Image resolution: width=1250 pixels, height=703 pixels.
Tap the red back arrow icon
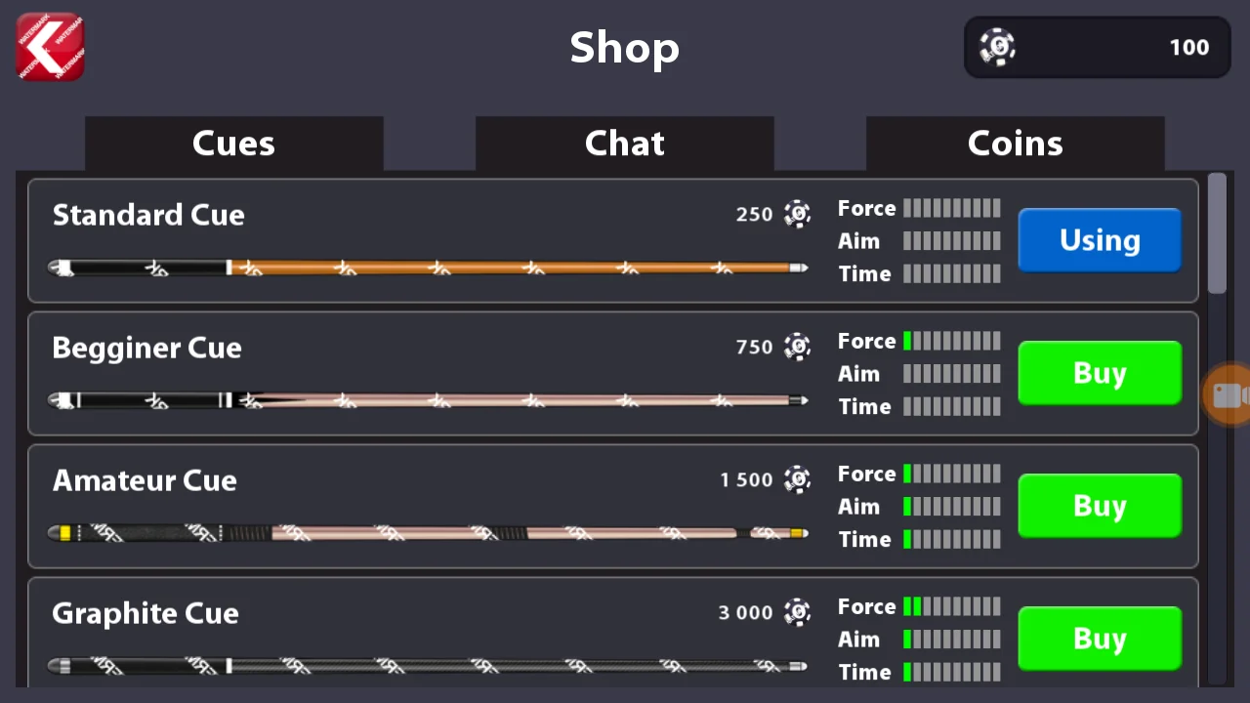pyautogui.click(x=50, y=46)
